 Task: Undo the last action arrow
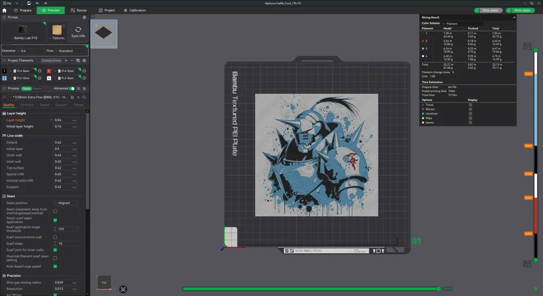pos(37,3)
